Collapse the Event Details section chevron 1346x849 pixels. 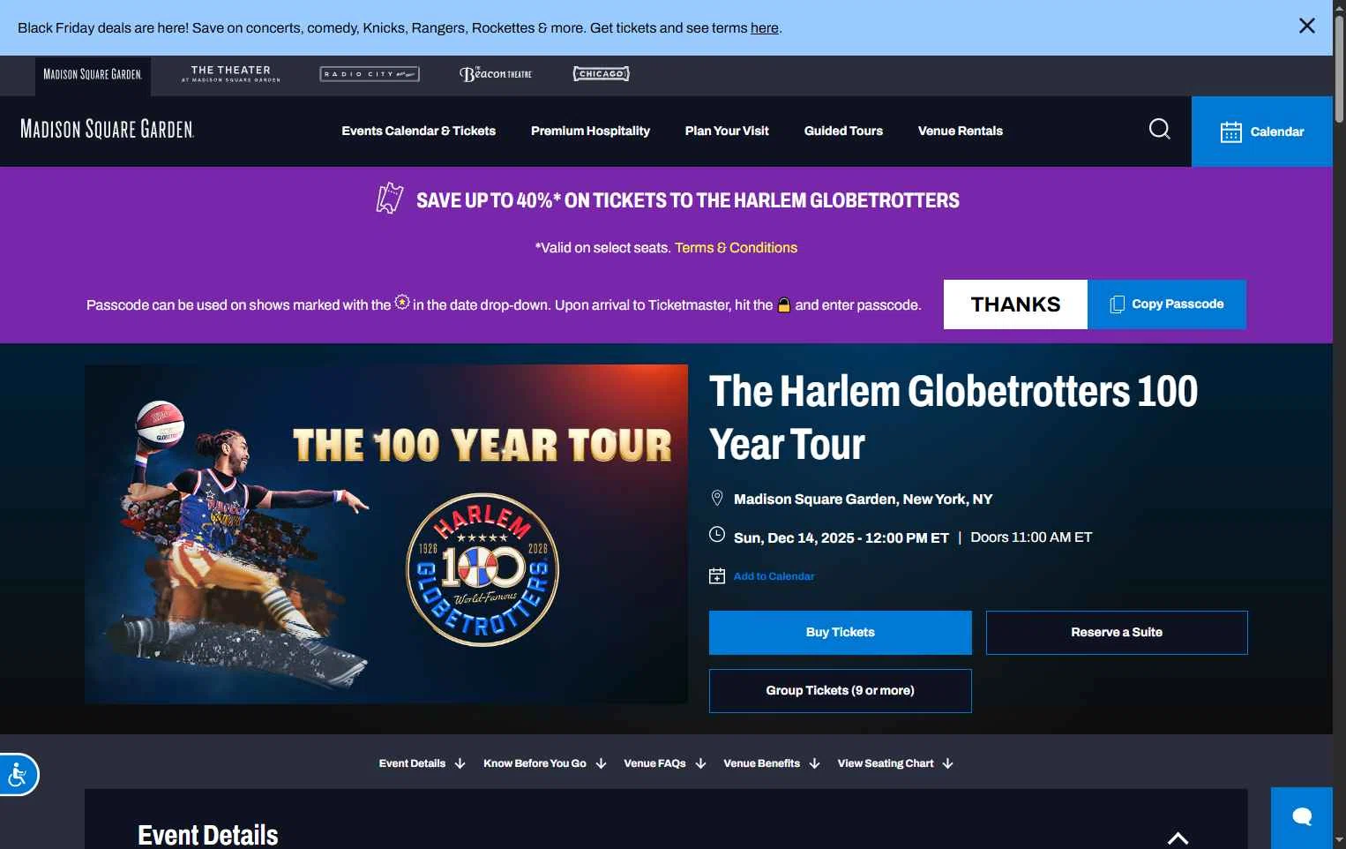[1178, 838]
